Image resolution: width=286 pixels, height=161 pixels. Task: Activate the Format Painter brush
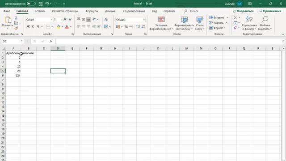[x=16, y=28]
